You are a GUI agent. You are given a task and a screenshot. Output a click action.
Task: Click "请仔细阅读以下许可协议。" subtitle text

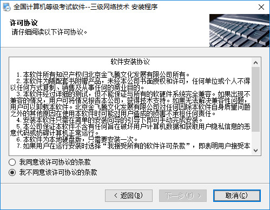tap(49, 32)
